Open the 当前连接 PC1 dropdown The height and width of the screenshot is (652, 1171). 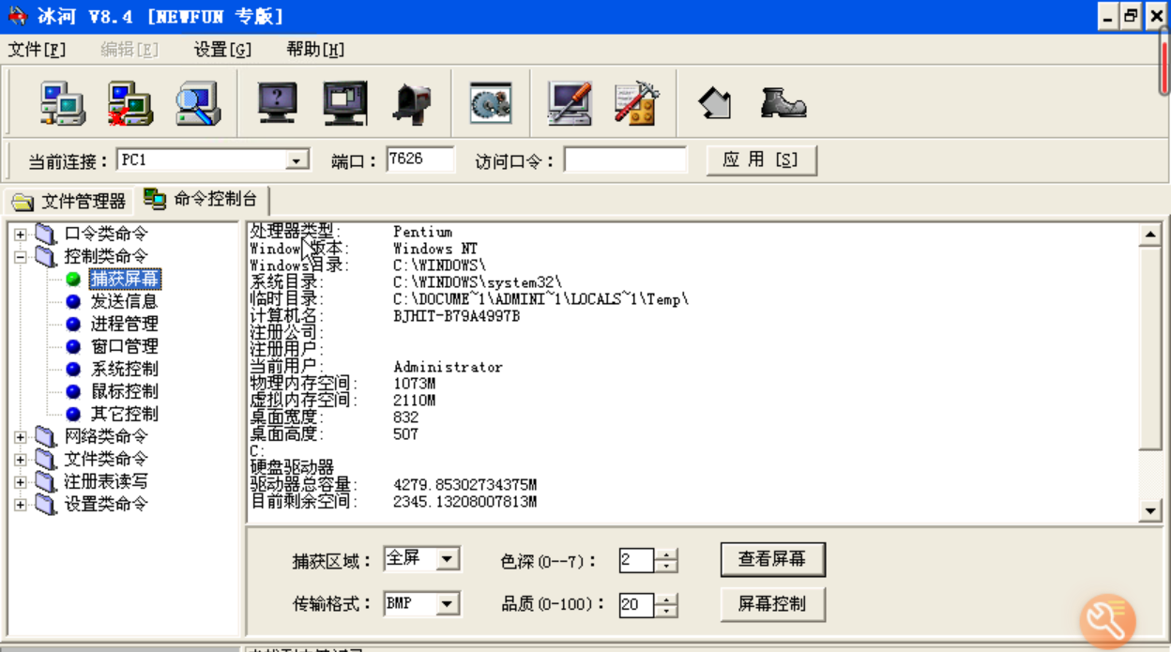pos(297,160)
